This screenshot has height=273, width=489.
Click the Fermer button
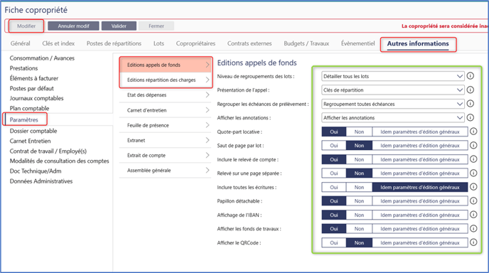coord(156,26)
